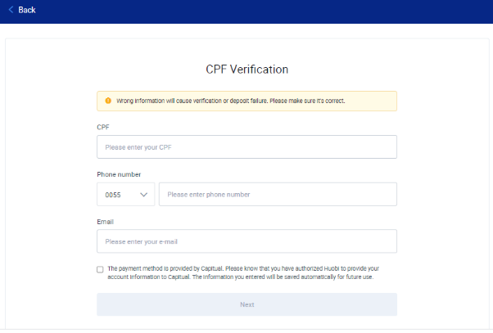Image resolution: width=493 pixels, height=333 pixels.
Task: Click the Captual payment method consent text
Action: click(x=243, y=272)
